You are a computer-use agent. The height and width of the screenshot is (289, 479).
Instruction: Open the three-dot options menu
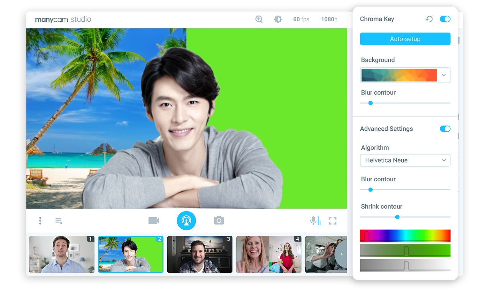click(x=40, y=220)
